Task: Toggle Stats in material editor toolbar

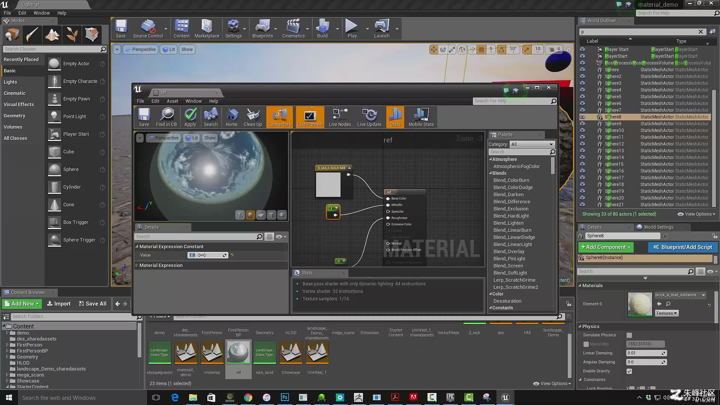Action: 395,117
